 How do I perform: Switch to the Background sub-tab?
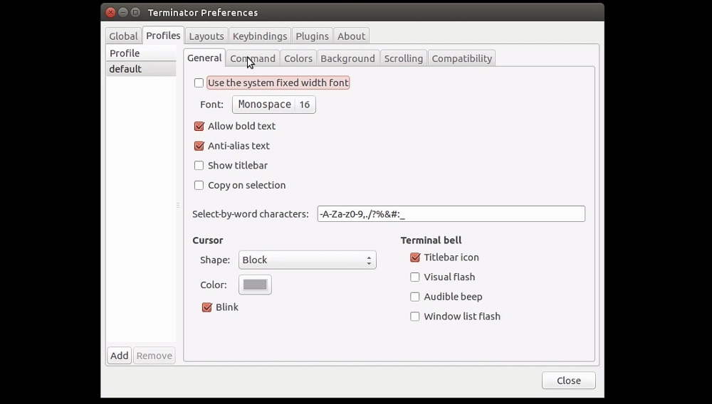[348, 58]
